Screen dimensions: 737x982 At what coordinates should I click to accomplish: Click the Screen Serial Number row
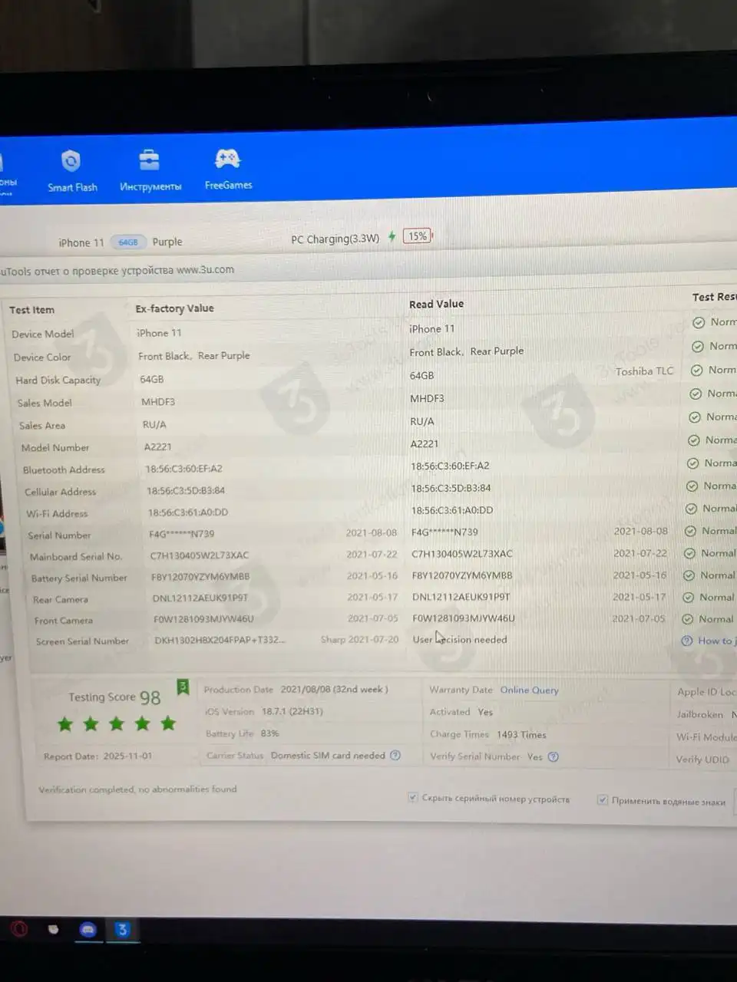[82, 641]
